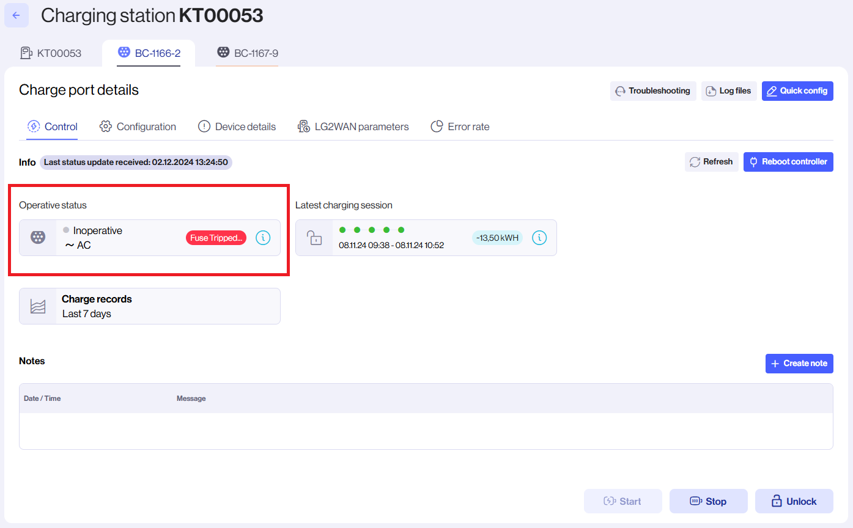The height and width of the screenshot is (528, 853).
Task: Click the info icon beside Operative status
Action: [263, 238]
